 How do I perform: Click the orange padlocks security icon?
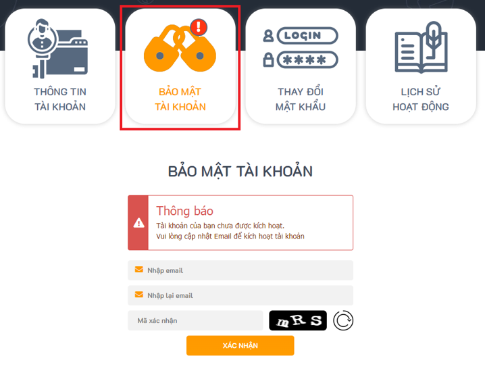(x=180, y=48)
